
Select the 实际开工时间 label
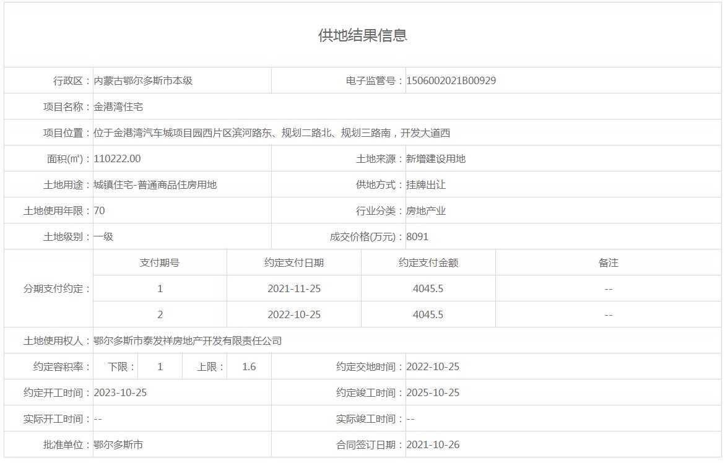(57, 418)
